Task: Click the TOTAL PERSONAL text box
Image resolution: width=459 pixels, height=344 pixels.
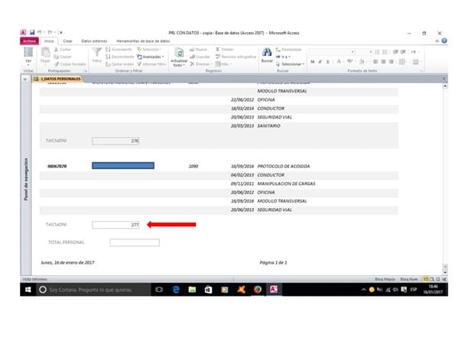Action: click(x=134, y=242)
